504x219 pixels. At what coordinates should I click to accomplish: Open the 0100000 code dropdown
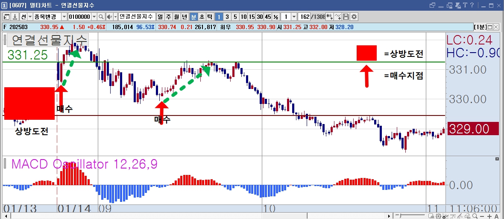pyautogui.click(x=94, y=17)
